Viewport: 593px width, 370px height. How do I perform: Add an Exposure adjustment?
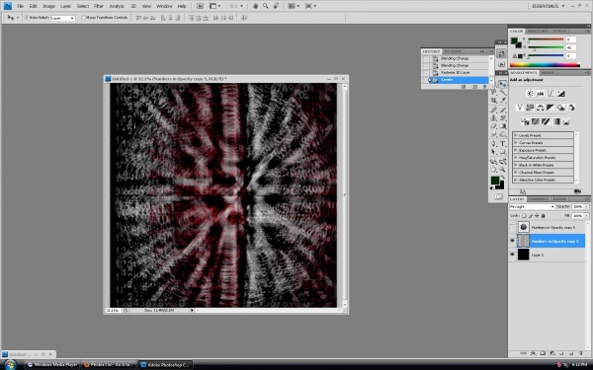click(x=560, y=94)
